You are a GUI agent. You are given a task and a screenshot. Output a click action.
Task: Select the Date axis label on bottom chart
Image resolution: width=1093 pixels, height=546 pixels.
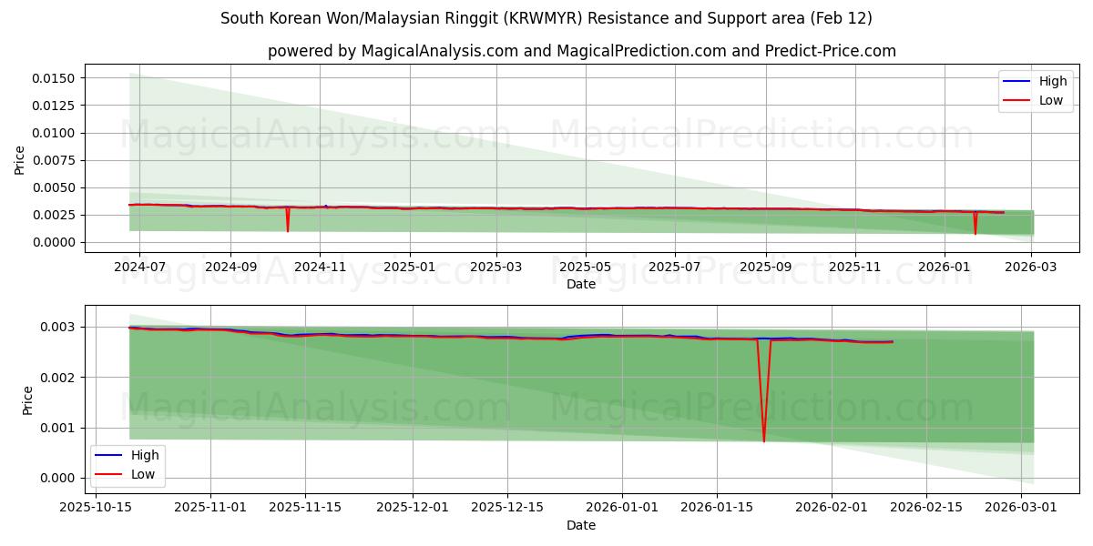click(x=583, y=524)
